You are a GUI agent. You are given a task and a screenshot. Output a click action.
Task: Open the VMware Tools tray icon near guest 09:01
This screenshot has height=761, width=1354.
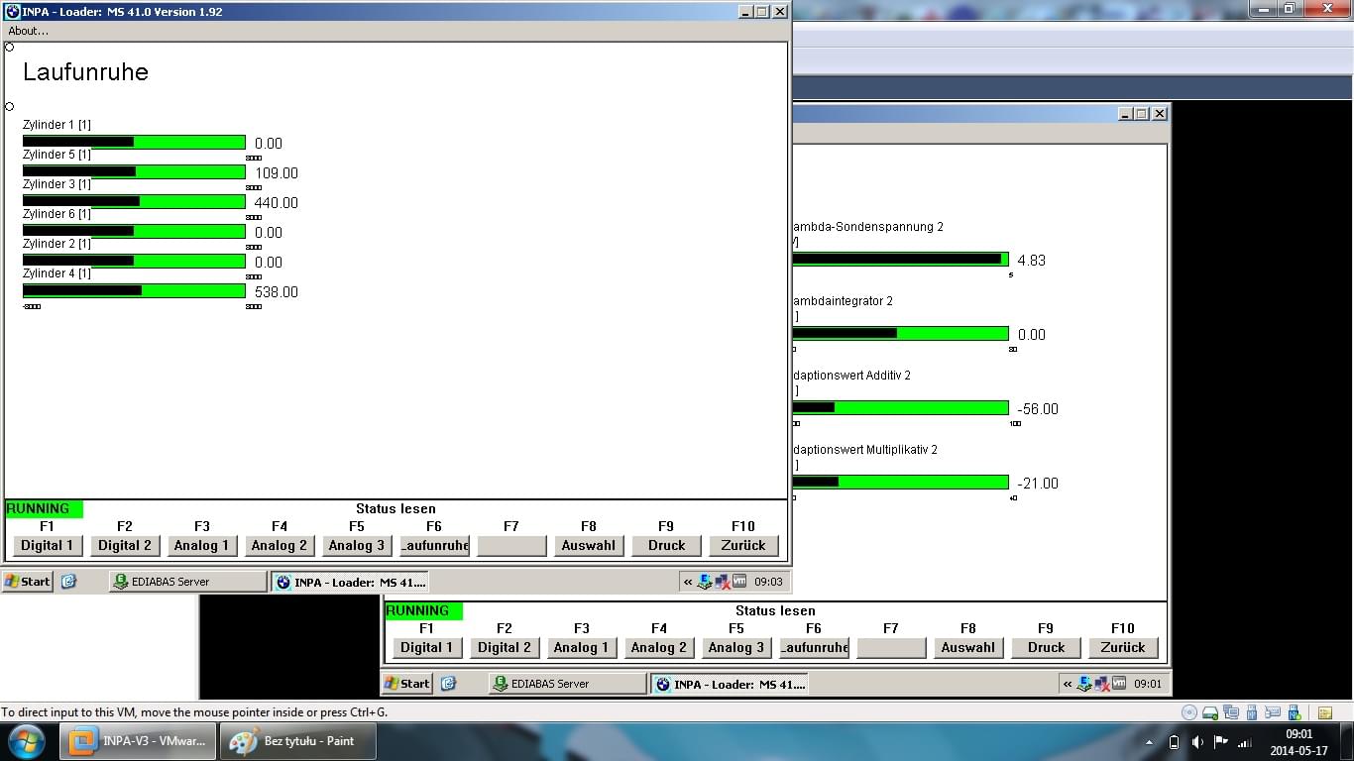pyautogui.click(x=1119, y=684)
